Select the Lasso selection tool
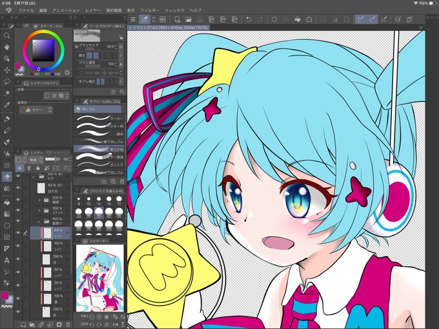The image size is (439, 329). click(7, 82)
